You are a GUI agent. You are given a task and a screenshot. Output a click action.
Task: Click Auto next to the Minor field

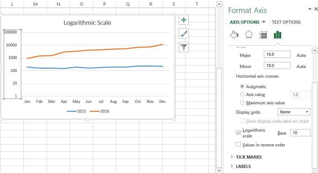[301, 66]
